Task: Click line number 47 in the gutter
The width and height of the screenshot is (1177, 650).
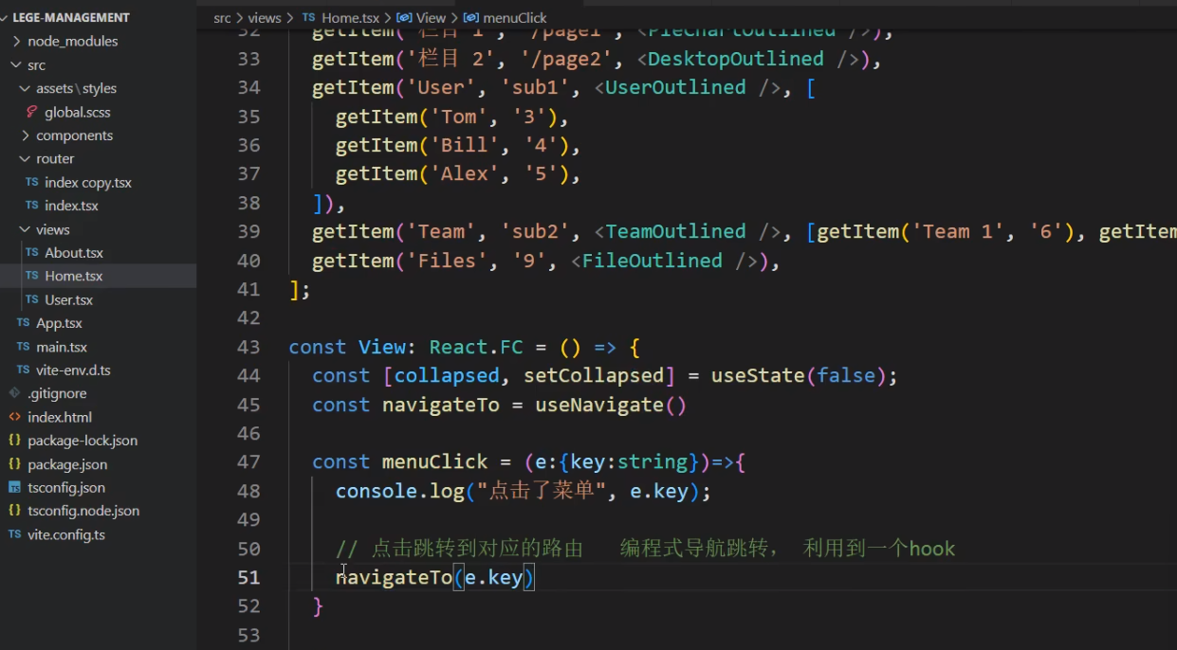Action: pyautogui.click(x=248, y=462)
